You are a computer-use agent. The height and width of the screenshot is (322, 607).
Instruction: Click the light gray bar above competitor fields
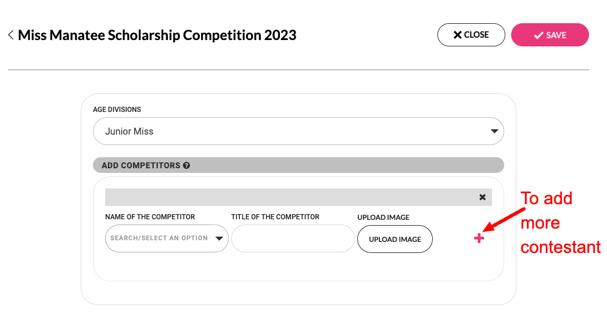point(290,197)
